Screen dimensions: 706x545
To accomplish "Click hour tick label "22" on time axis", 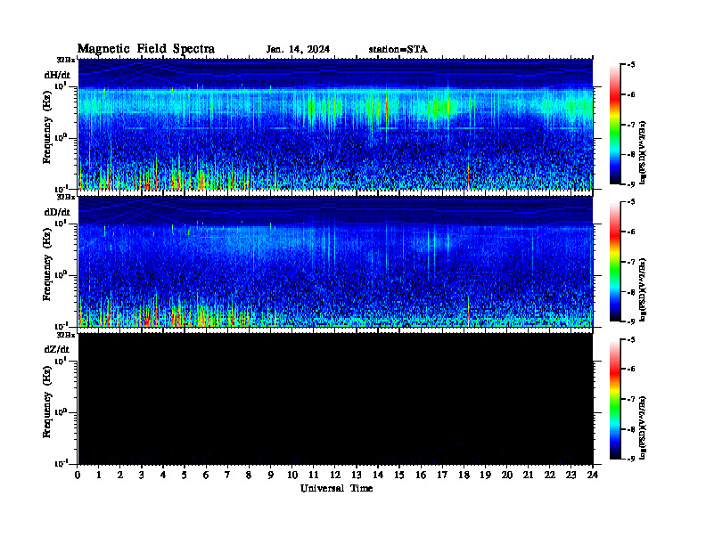I will pos(549,476).
